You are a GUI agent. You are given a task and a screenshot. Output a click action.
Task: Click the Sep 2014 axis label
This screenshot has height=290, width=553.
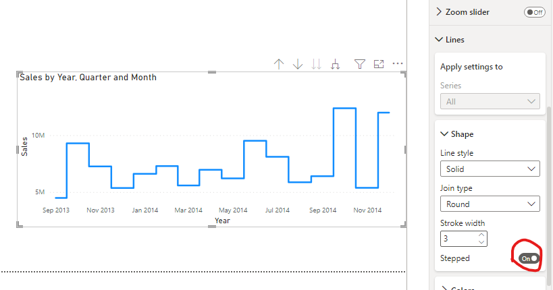pyautogui.click(x=323, y=210)
